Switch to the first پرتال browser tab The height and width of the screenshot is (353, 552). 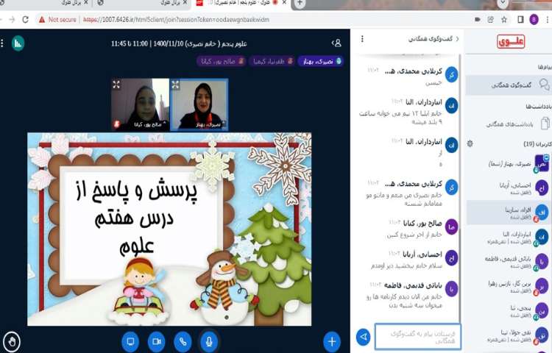[x=46, y=3]
